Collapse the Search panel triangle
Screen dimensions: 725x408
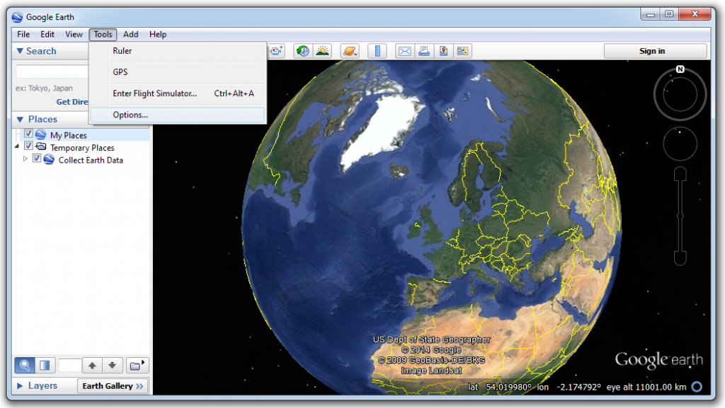tap(20, 51)
